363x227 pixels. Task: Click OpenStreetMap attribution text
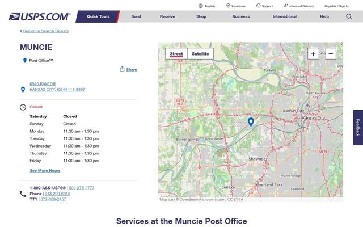201,199
